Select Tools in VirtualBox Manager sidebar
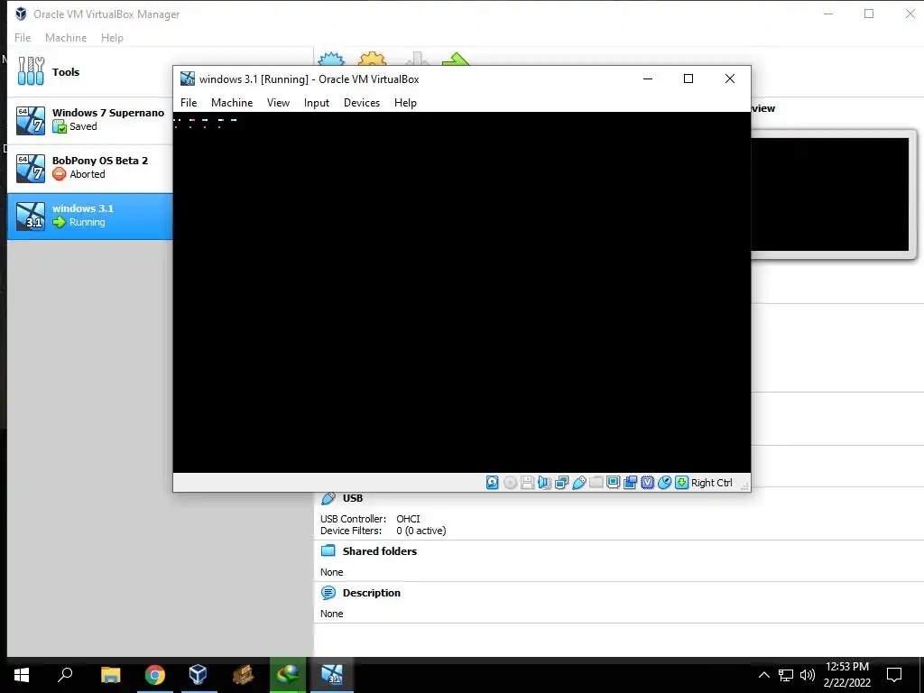 (90, 72)
